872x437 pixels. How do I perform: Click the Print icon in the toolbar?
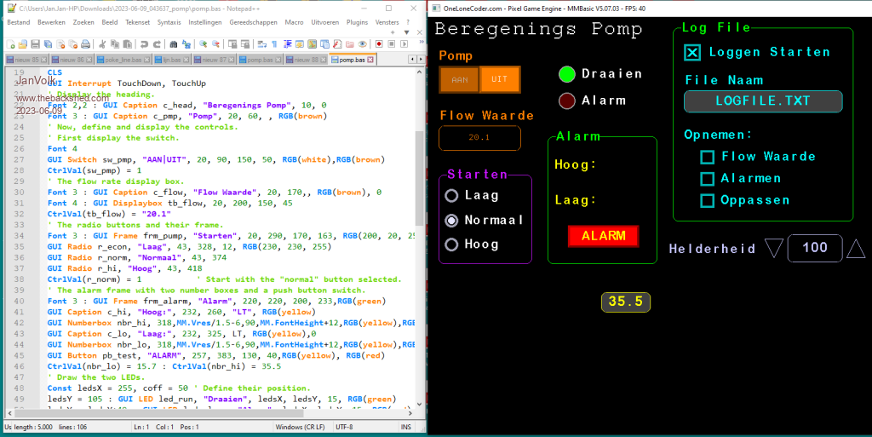click(85, 43)
